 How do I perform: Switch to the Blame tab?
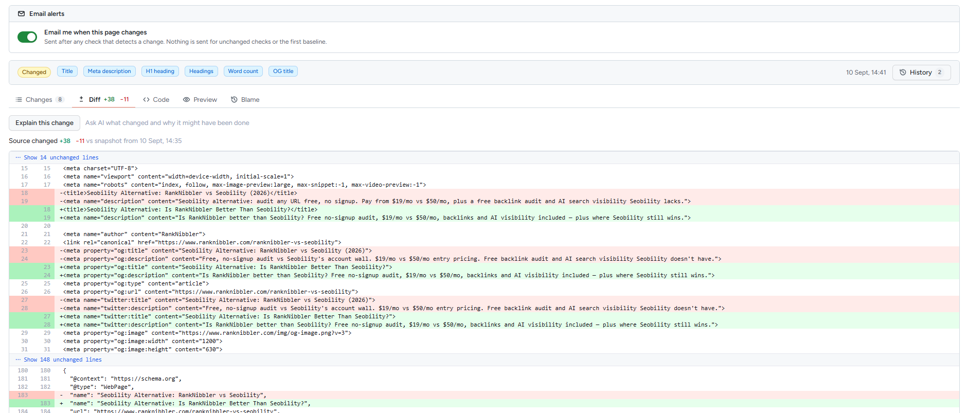[245, 100]
